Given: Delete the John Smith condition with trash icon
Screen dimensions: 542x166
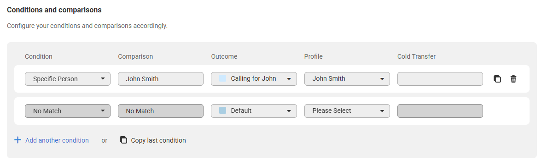Looking at the screenshot, I should 513,79.
